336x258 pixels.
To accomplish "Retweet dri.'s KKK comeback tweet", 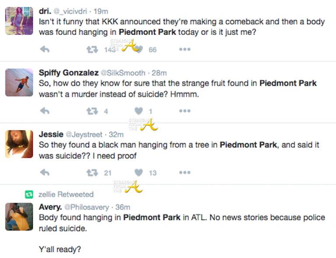I will [x=92, y=49].
